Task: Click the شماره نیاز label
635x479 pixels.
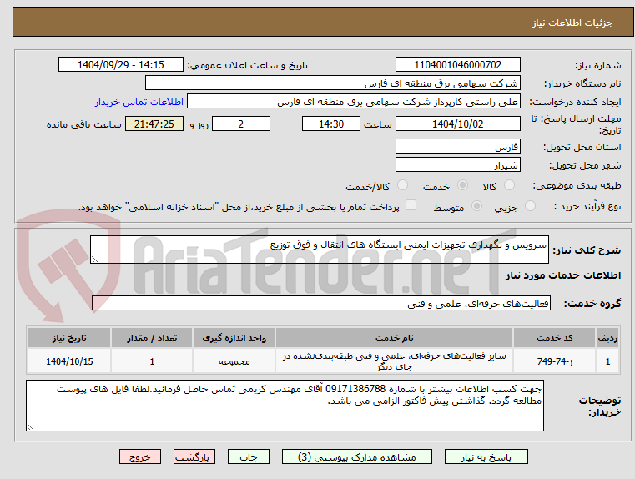Action: pos(597,65)
